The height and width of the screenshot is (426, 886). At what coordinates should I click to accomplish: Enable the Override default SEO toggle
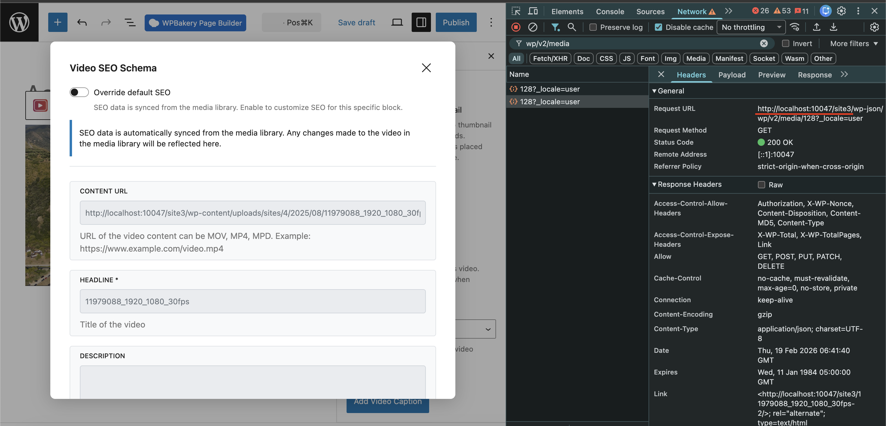tap(79, 92)
